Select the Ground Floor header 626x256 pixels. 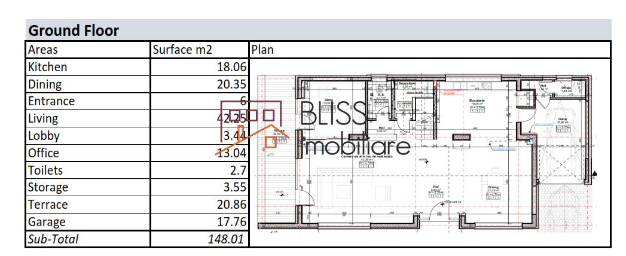click(x=74, y=31)
